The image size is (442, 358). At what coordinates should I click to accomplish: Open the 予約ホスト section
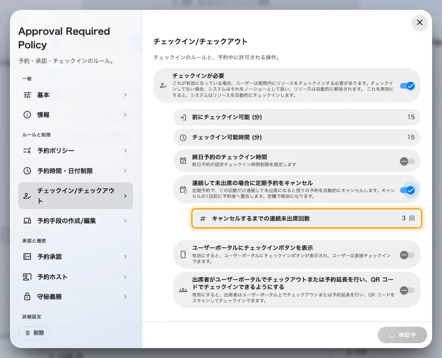tap(75, 277)
